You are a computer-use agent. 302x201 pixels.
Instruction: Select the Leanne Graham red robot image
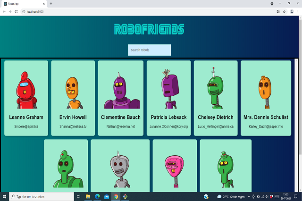pyautogui.click(x=26, y=90)
